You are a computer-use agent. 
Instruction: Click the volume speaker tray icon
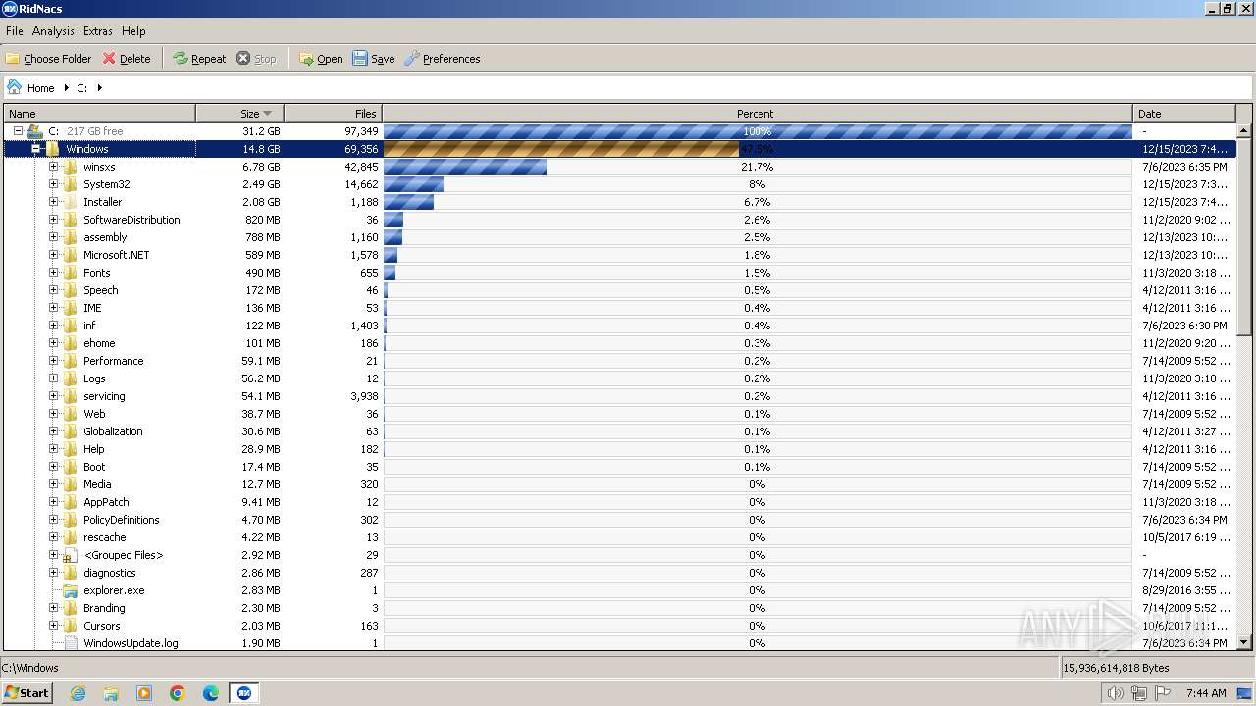click(1115, 693)
